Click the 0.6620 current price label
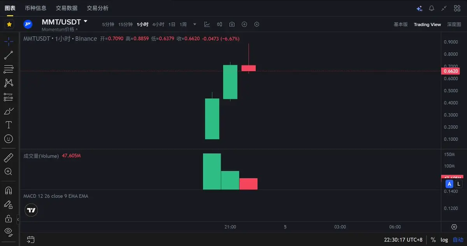467x246 pixels. [x=451, y=71]
